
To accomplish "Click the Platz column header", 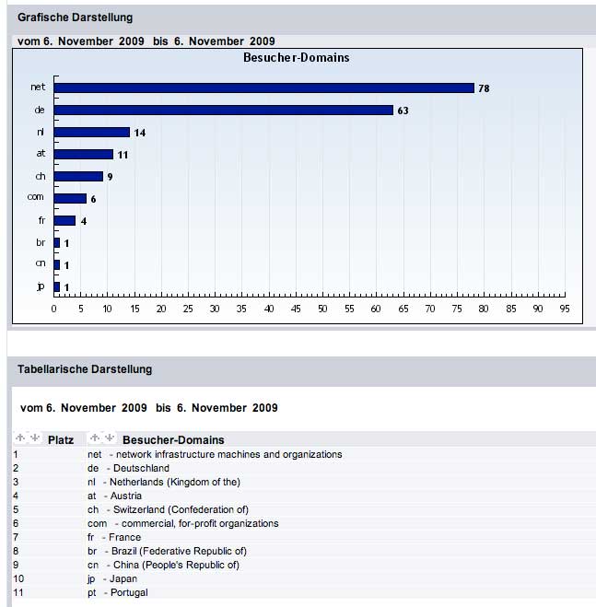I will 61,440.
